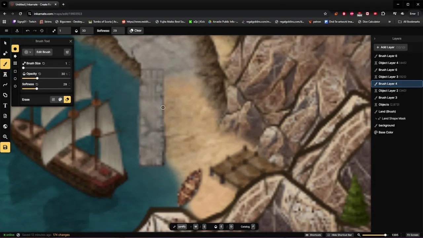Click the Clear button in top toolbar

[x=135, y=30]
